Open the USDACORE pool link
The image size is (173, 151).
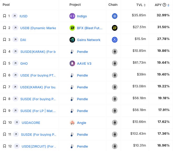(31, 123)
